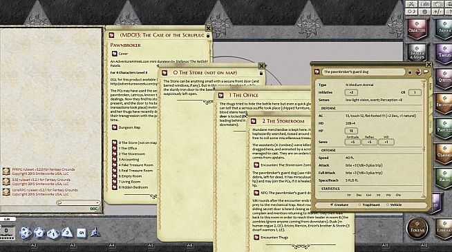
Task: Switch to the Main tab of NPC sheet
Action: coord(431,86)
